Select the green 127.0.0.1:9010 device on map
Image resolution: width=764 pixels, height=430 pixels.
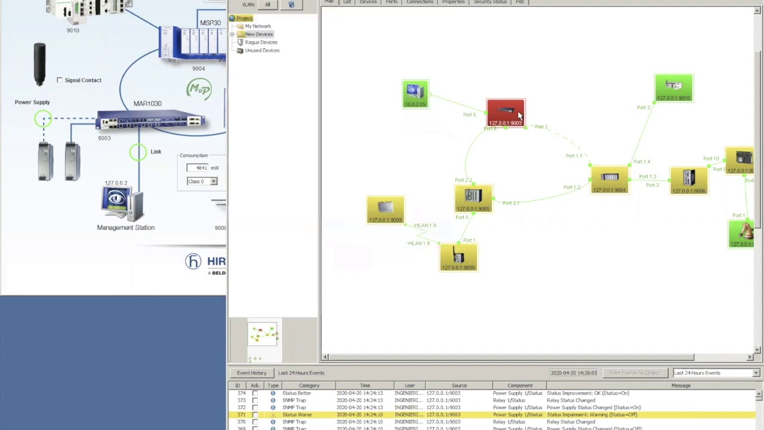coord(674,88)
